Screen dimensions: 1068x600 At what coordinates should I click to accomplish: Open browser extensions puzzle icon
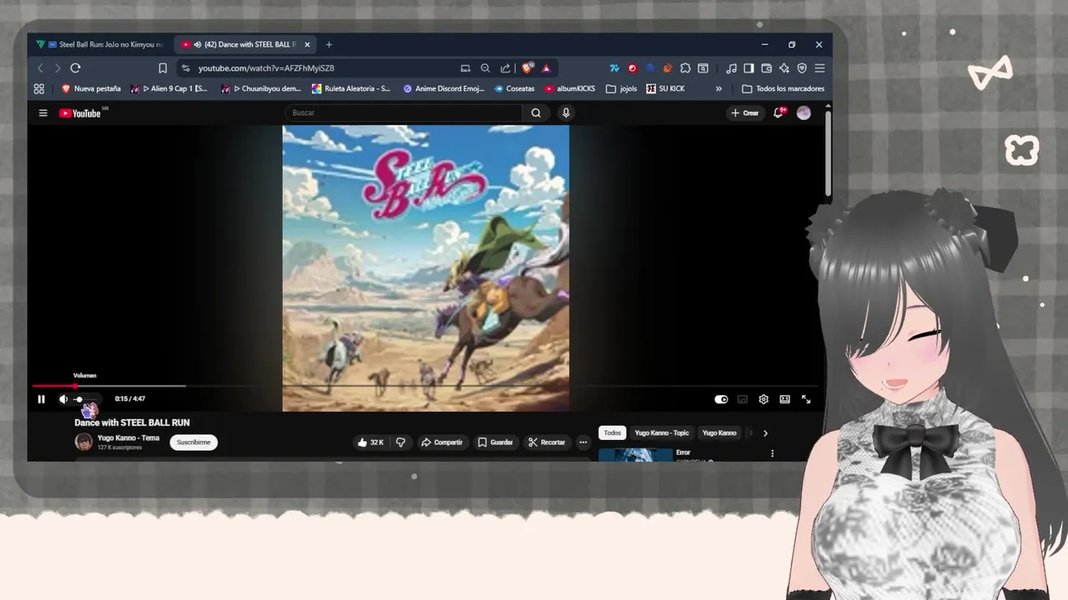685,68
